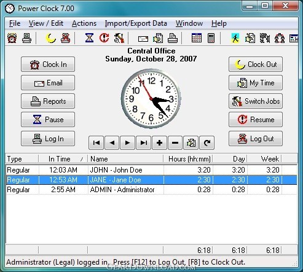Image resolution: width=303 pixels, height=272 pixels.
Task: Click the Pause button
Action: point(48,120)
